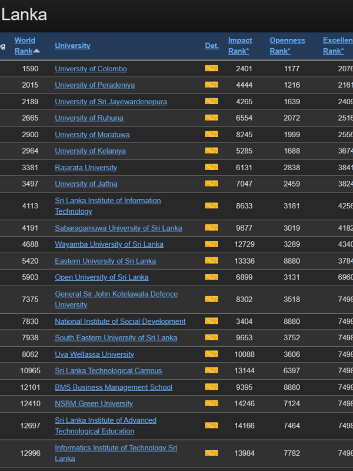The image size is (353, 471).
Task: Click the Det. column header
Action: 212,46
